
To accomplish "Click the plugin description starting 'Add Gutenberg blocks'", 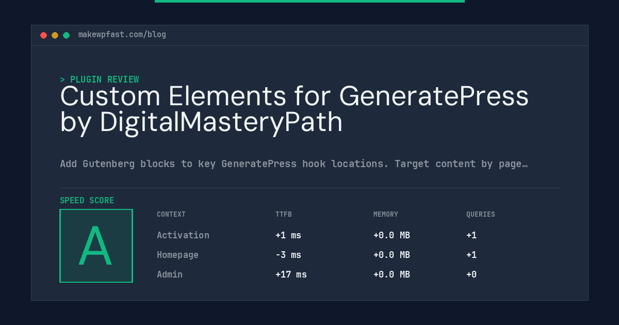I will (x=294, y=164).
